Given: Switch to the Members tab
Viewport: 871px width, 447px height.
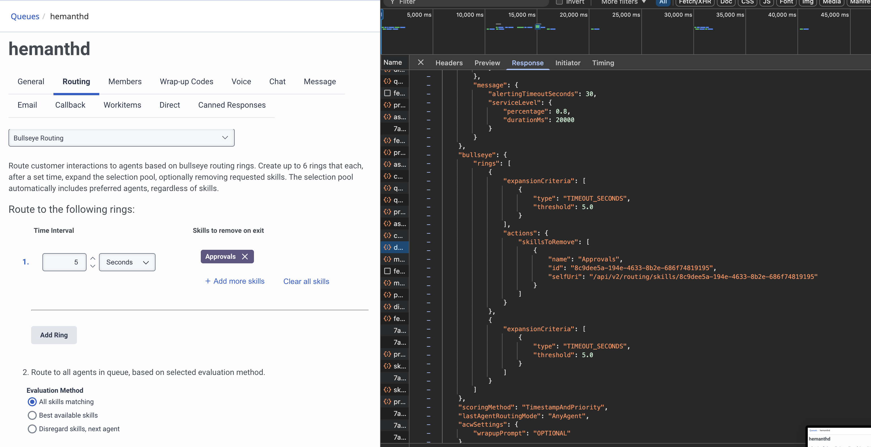Looking at the screenshot, I should 125,81.
